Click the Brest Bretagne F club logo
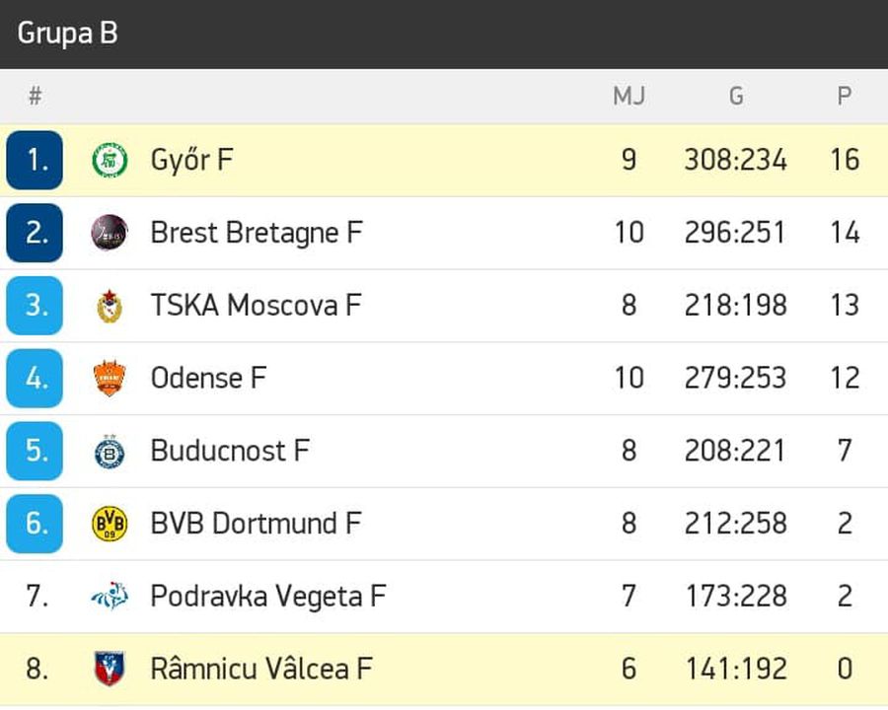The width and height of the screenshot is (888, 710). (x=110, y=233)
